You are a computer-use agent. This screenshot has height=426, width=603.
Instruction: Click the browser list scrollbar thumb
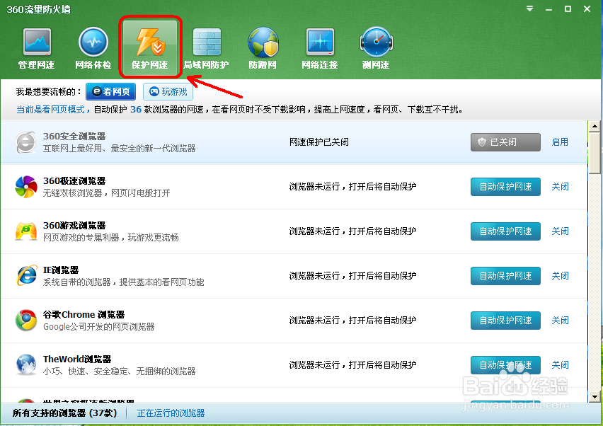click(595, 153)
